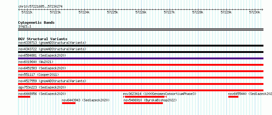
Task: Click the 57230k ruler tick label
Action: pos(255,12)
